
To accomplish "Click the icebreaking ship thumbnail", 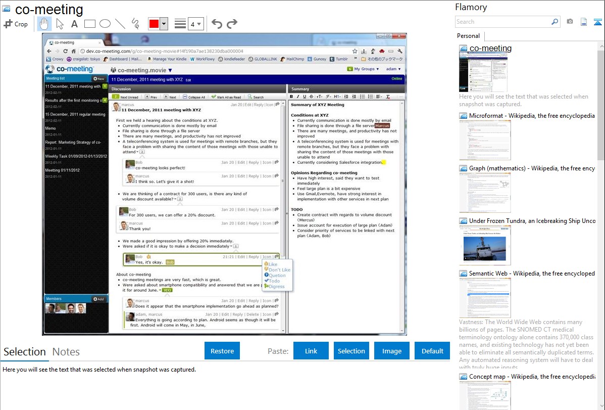I will point(485,246).
